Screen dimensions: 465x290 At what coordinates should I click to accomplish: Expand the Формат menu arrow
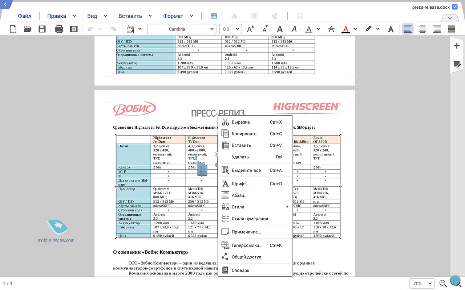pos(191,16)
